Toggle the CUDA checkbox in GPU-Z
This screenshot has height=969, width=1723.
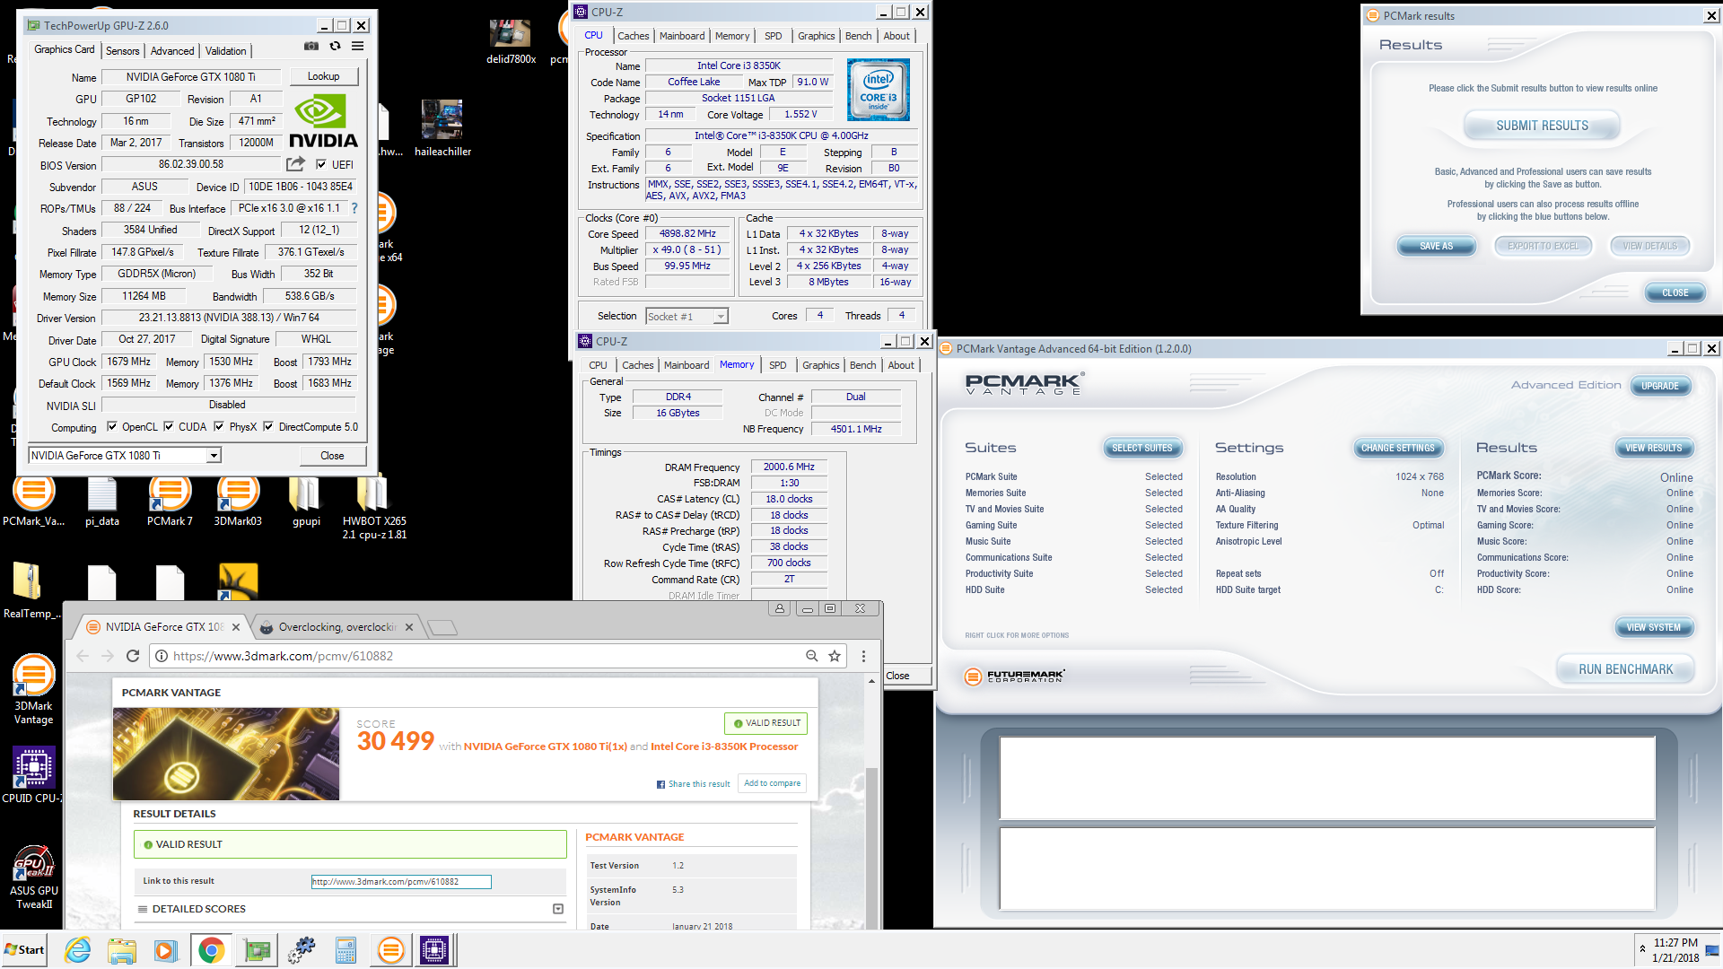(x=169, y=427)
